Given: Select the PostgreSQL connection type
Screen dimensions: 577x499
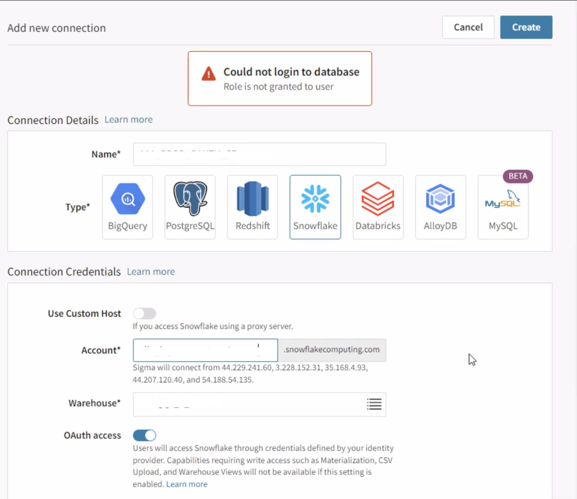Looking at the screenshot, I should [x=190, y=207].
